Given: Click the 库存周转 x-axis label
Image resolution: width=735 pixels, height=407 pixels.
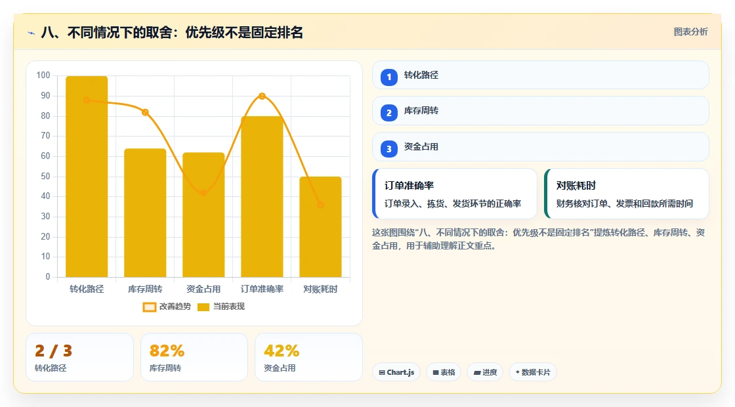Looking at the screenshot, I should tap(145, 289).
